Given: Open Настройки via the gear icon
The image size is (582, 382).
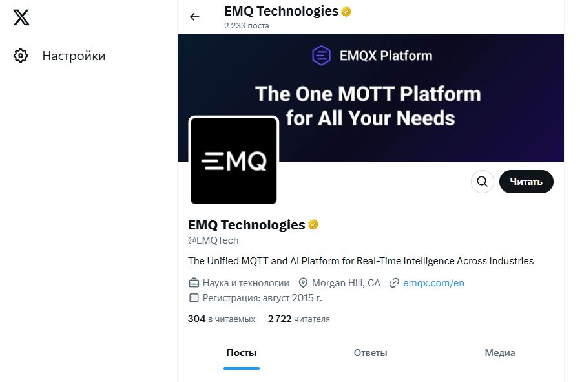Looking at the screenshot, I should (21, 56).
